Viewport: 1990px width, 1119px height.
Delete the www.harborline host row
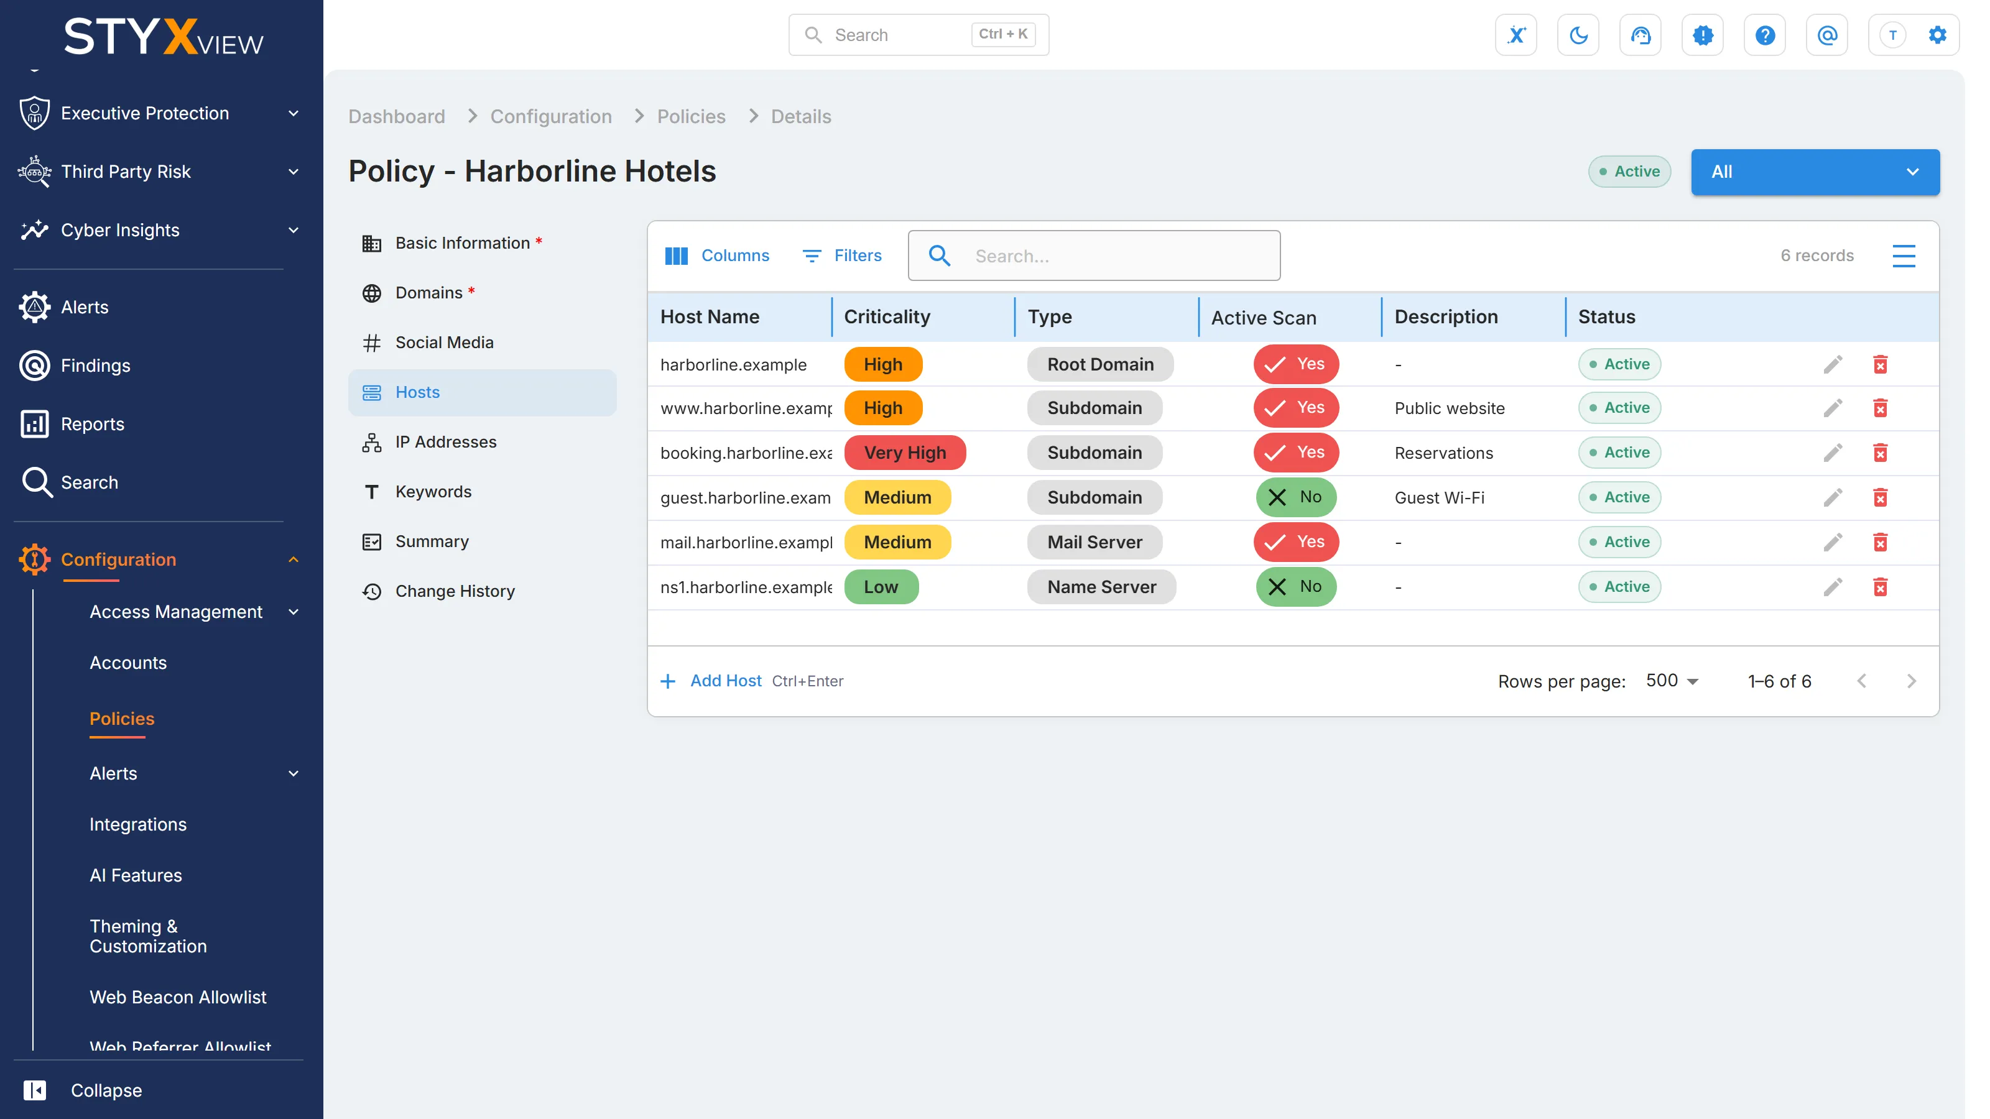coord(1881,408)
